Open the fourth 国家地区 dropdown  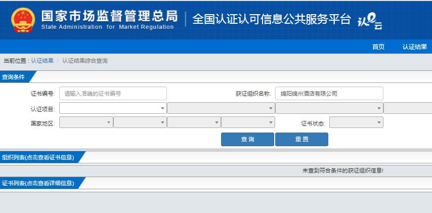coord(248,122)
